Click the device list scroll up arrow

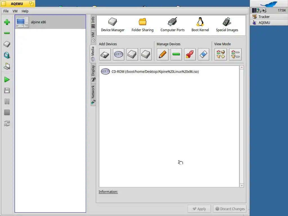pyautogui.click(x=242, y=67)
